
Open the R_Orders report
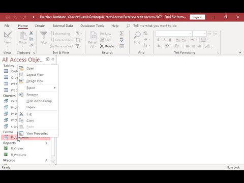17,148
